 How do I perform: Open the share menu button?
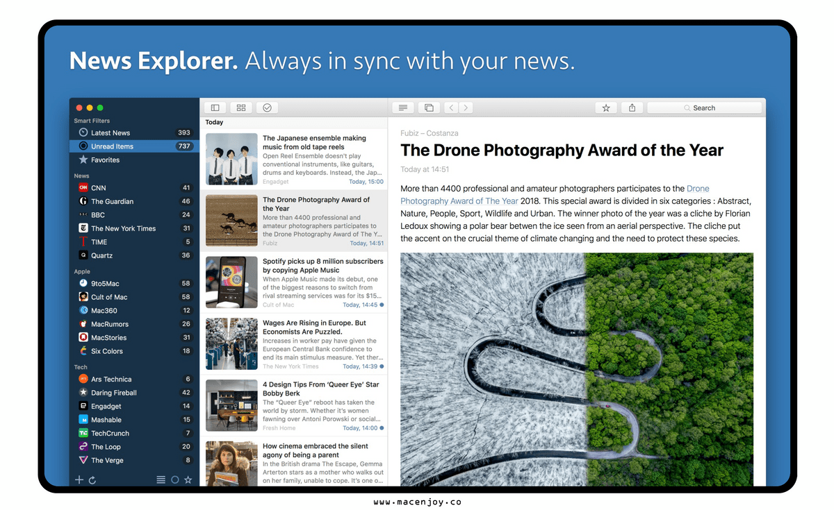632,108
